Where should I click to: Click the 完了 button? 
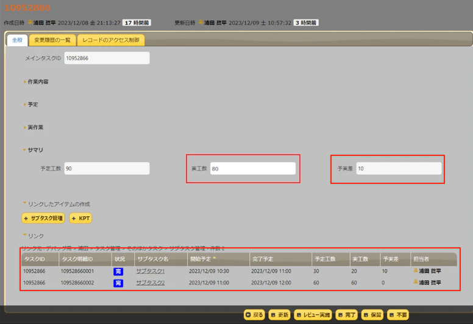click(347, 315)
